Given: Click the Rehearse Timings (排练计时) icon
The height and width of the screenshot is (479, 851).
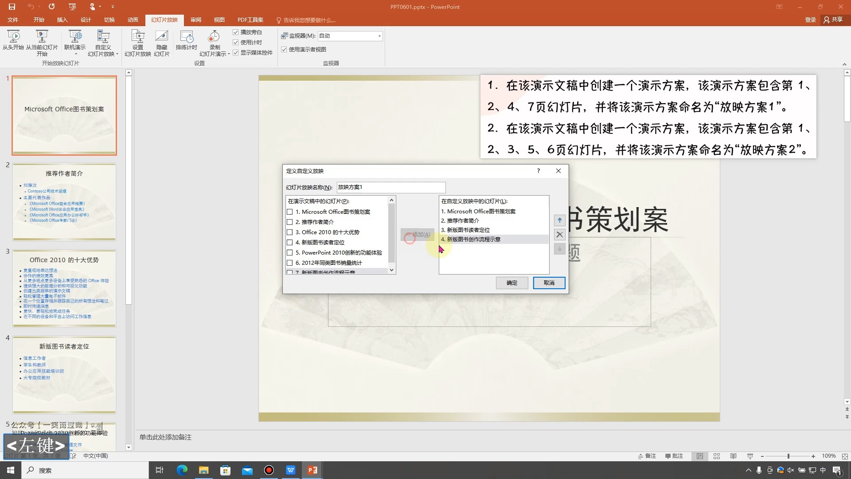Looking at the screenshot, I should 186,37.
